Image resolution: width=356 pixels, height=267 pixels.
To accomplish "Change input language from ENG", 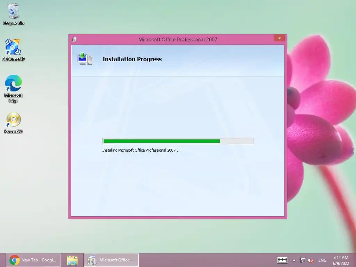I will pyautogui.click(x=322, y=260).
